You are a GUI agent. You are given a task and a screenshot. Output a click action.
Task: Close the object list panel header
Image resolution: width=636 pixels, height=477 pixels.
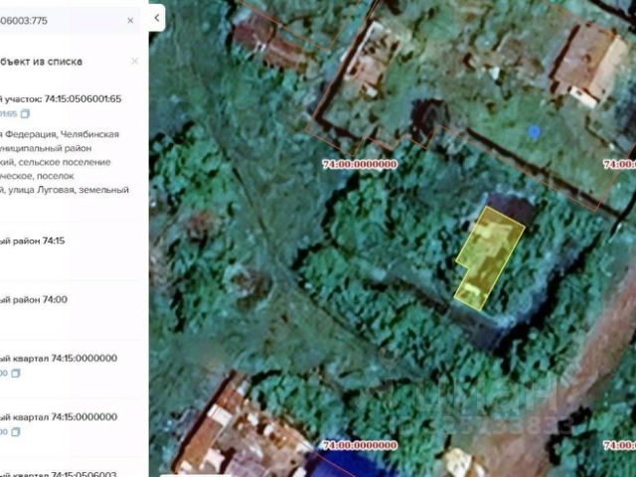(x=135, y=62)
